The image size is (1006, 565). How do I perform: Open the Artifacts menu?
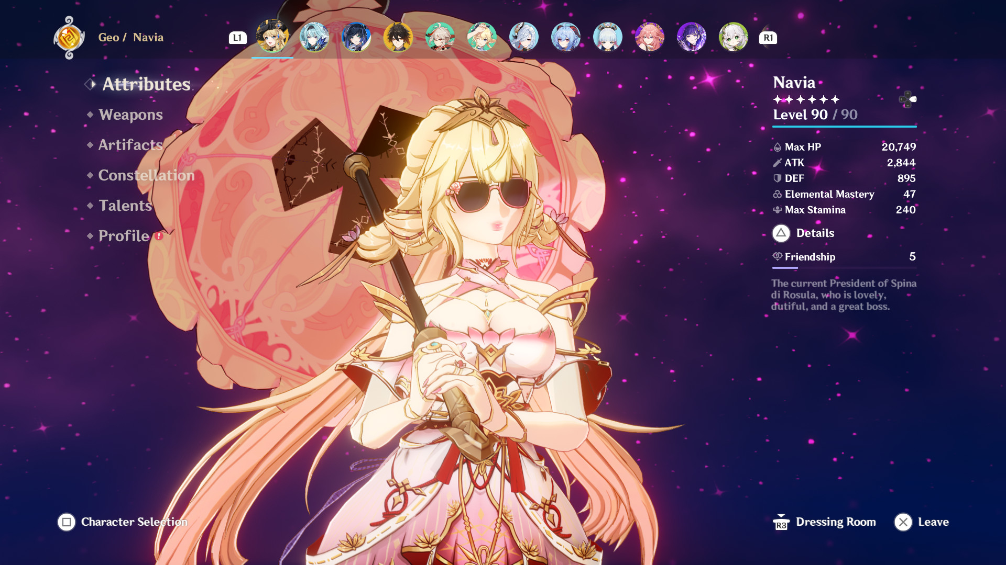click(130, 145)
